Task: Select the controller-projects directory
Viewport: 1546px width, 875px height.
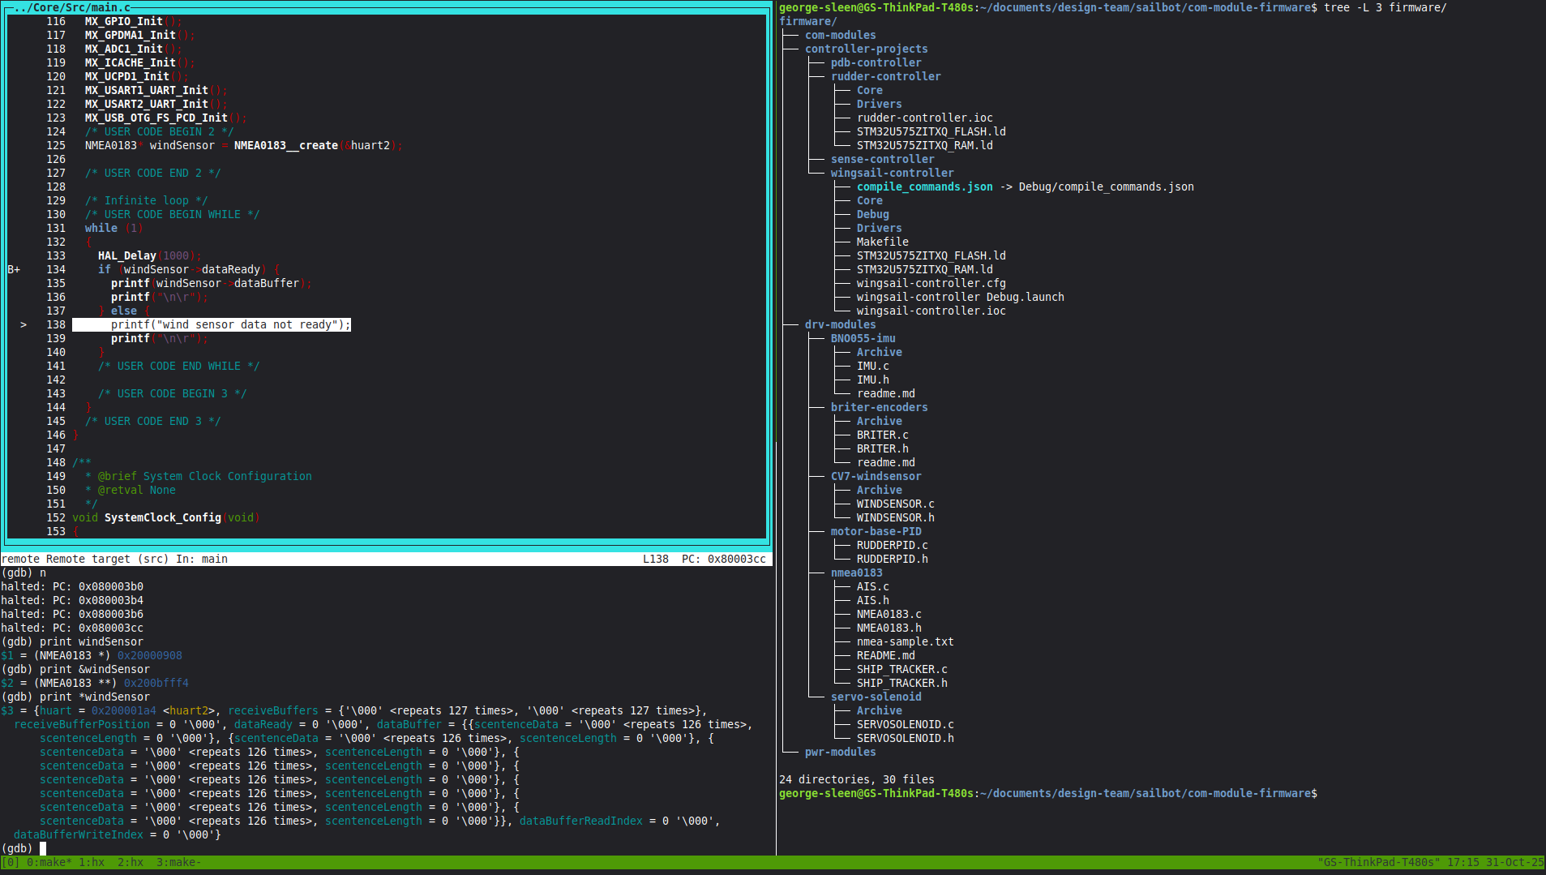Action: click(x=867, y=49)
